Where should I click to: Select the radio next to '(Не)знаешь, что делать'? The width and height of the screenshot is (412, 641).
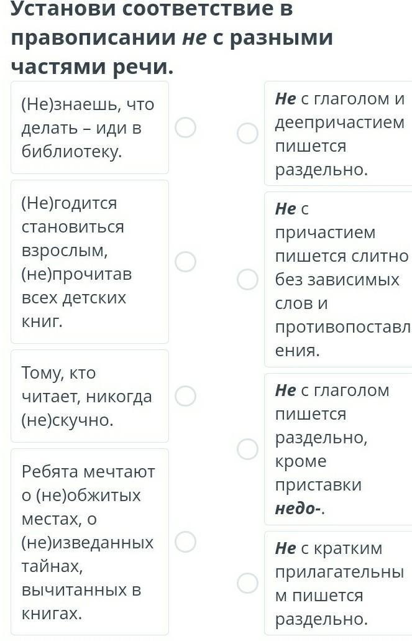click(x=185, y=127)
